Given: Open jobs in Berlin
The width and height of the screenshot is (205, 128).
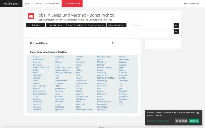Looking at the screenshot, I should point(36,70).
